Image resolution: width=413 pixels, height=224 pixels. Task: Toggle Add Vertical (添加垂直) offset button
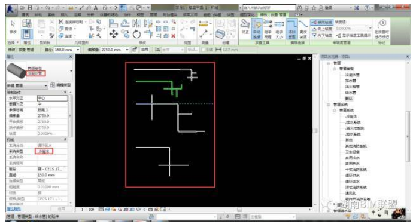(x=292, y=29)
